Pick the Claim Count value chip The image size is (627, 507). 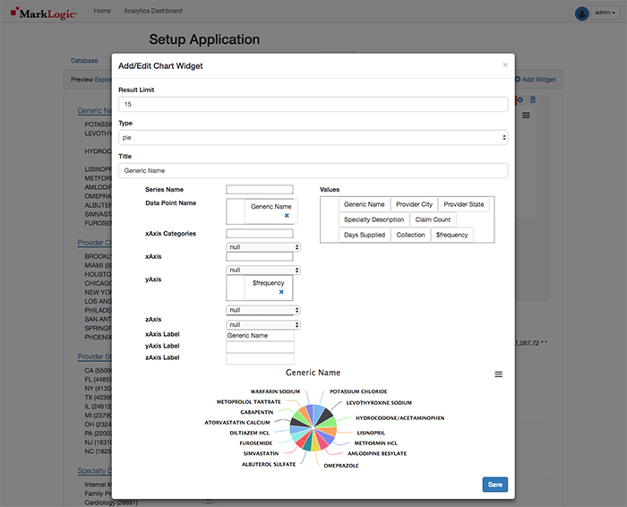click(434, 219)
